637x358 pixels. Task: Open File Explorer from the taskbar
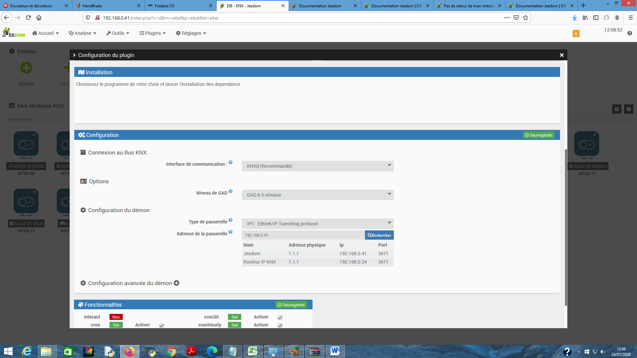[x=46, y=351]
